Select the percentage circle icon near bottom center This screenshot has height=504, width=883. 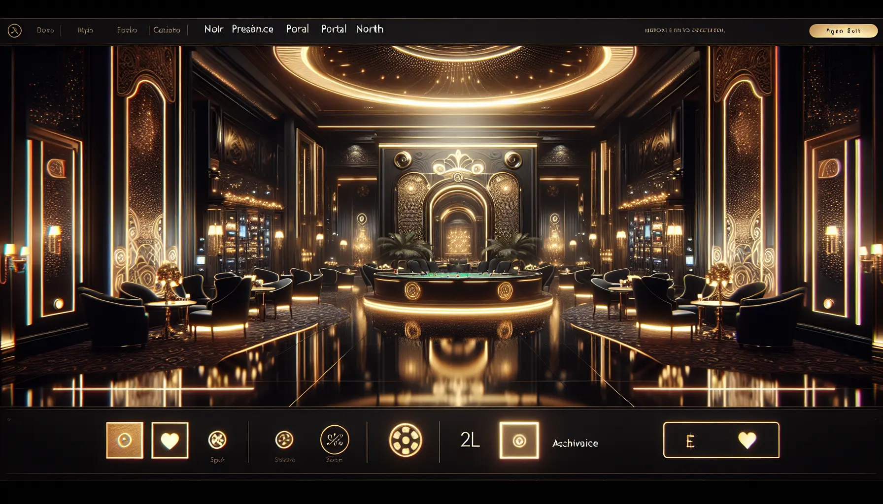336,441
